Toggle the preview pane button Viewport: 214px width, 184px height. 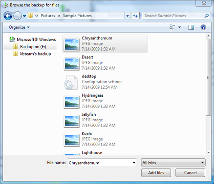tap(191, 27)
